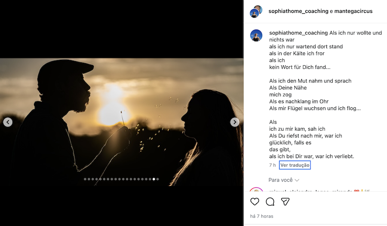Viewport: 387px width, 226px height.
Task: Click sophiathome_coaching's avatar beside the caption
Action: (x=256, y=36)
